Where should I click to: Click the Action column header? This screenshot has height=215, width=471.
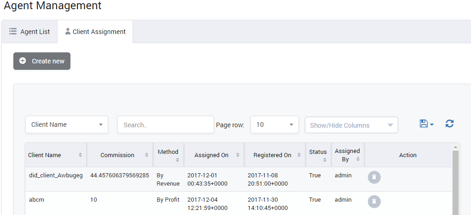407,155
